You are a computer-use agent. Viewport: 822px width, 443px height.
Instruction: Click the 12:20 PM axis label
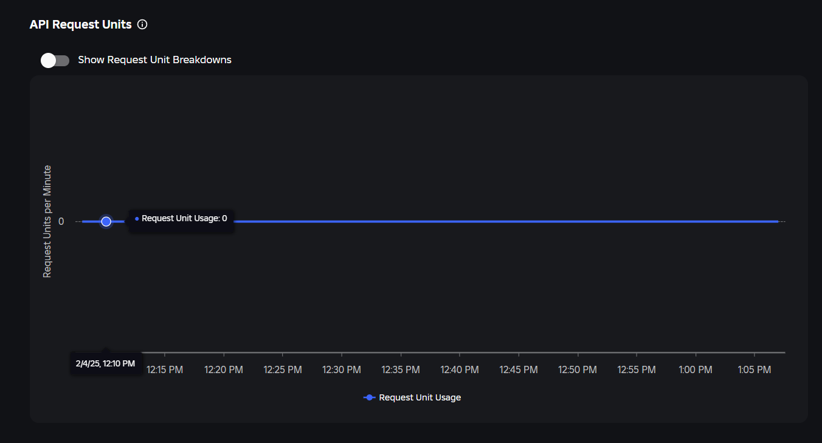pos(224,369)
